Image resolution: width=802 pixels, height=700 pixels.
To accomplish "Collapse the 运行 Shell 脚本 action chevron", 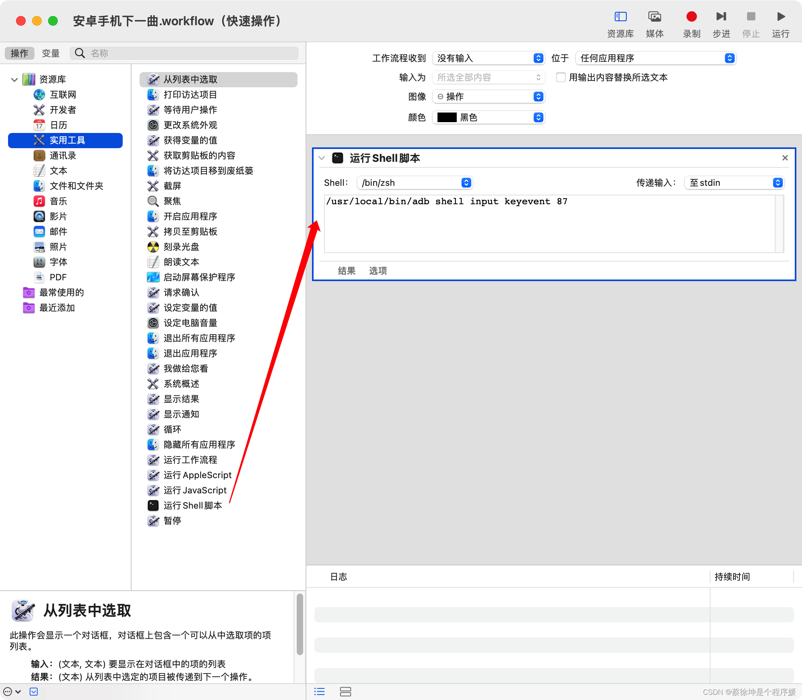I will (x=322, y=158).
